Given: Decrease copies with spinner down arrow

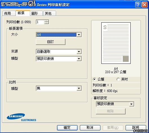Looking at the screenshot, I should 47,23.
